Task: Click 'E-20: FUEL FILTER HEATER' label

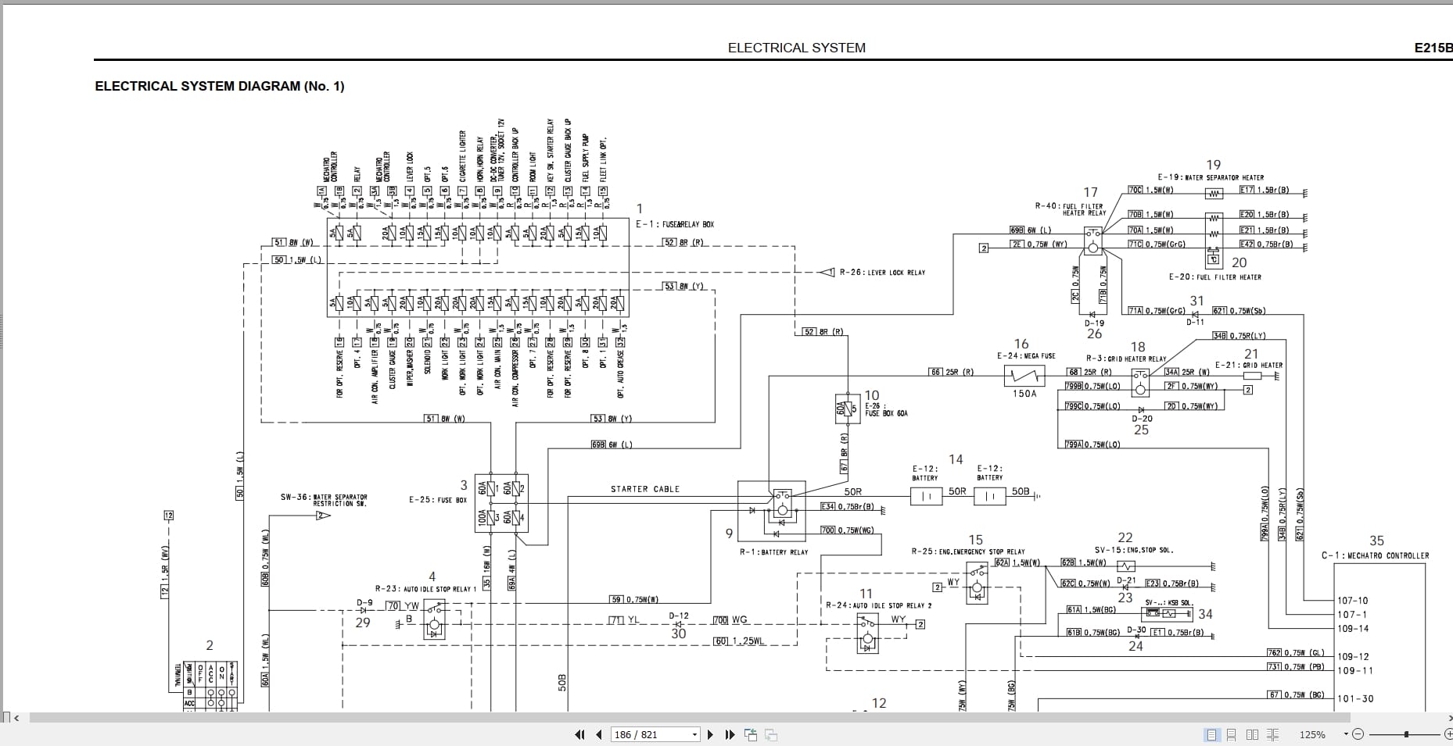Action: pyautogui.click(x=1214, y=277)
